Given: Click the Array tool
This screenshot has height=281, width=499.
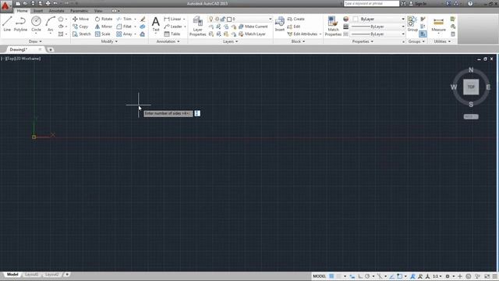Looking at the screenshot, I should 124,34.
